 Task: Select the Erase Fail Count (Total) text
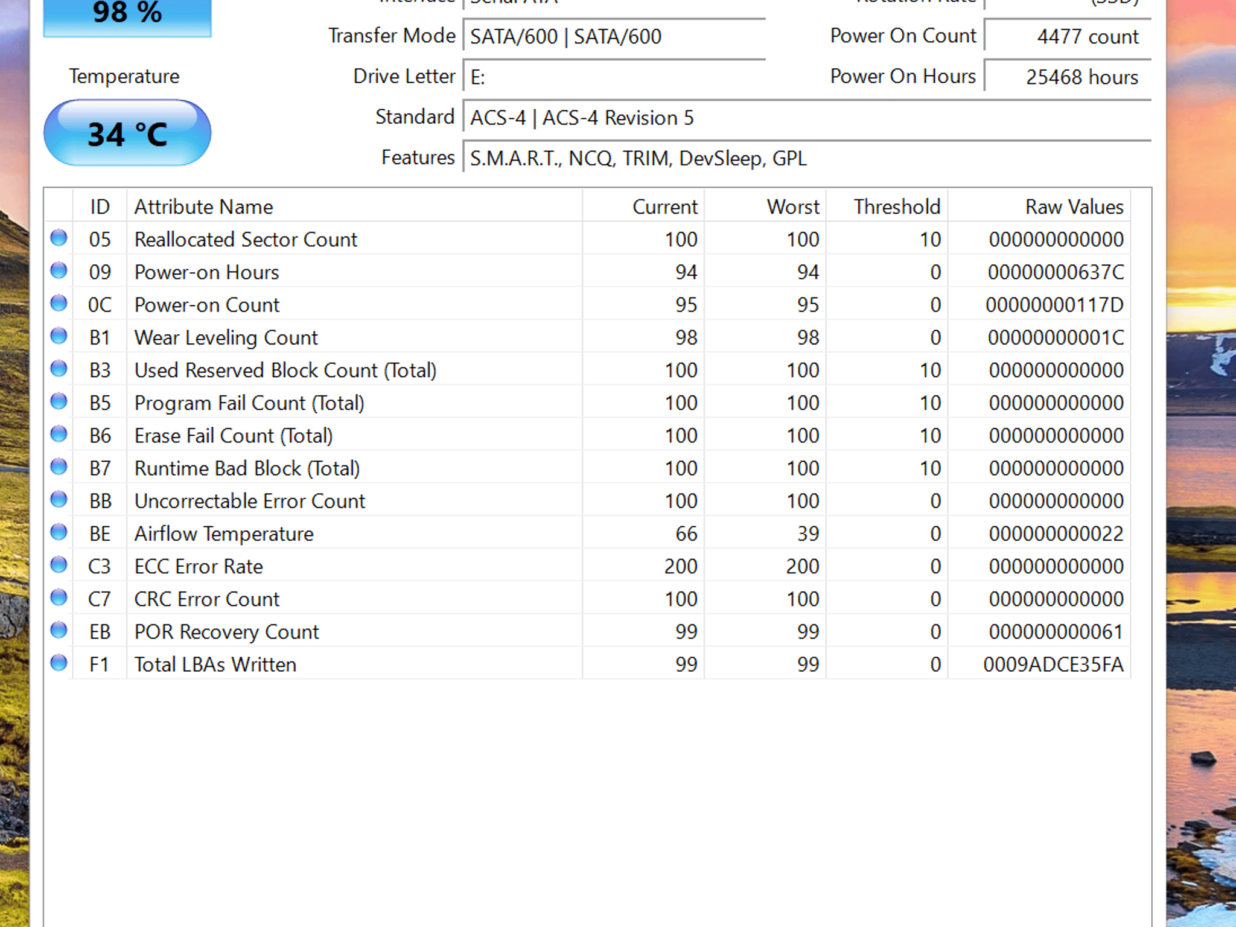[x=234, y=436]
